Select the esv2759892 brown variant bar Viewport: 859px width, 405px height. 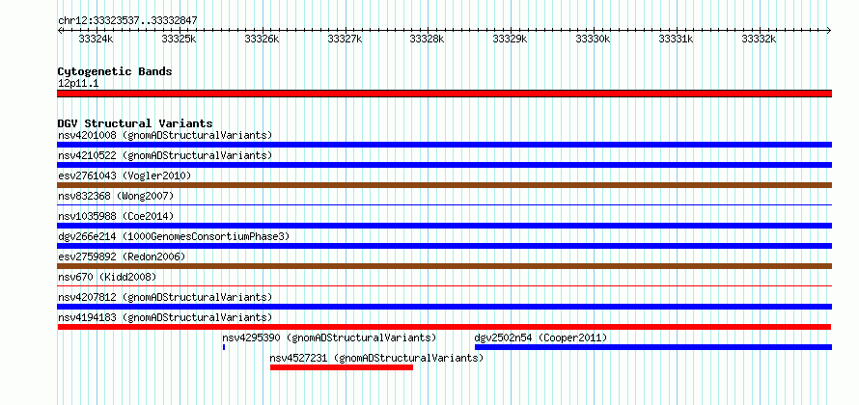point(444,266)
